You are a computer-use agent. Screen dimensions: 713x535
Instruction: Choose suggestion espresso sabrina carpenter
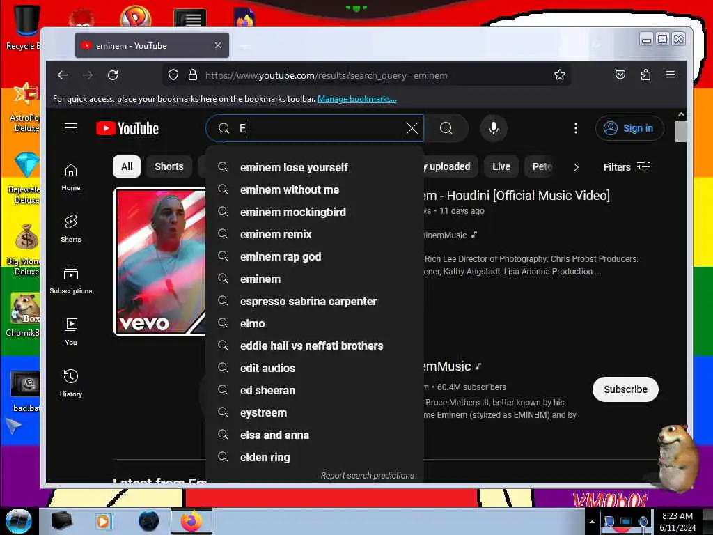tap(315, 301)
